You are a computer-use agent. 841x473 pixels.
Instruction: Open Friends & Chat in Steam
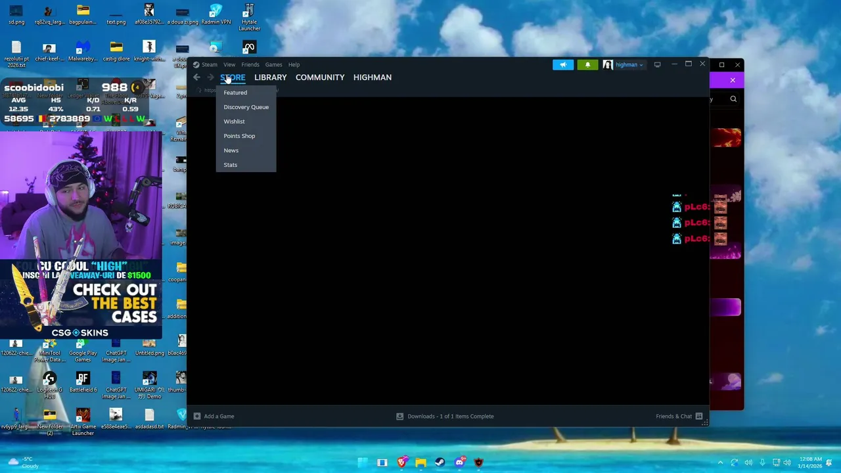(x=679, y=417)
